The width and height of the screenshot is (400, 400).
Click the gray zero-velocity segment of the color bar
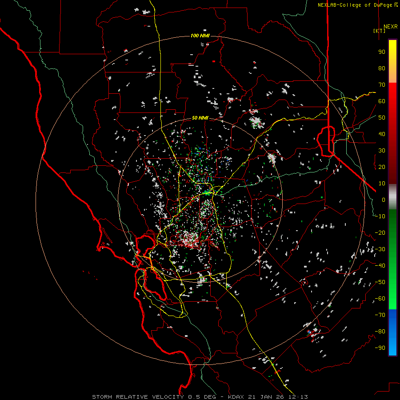click(392, 197)
